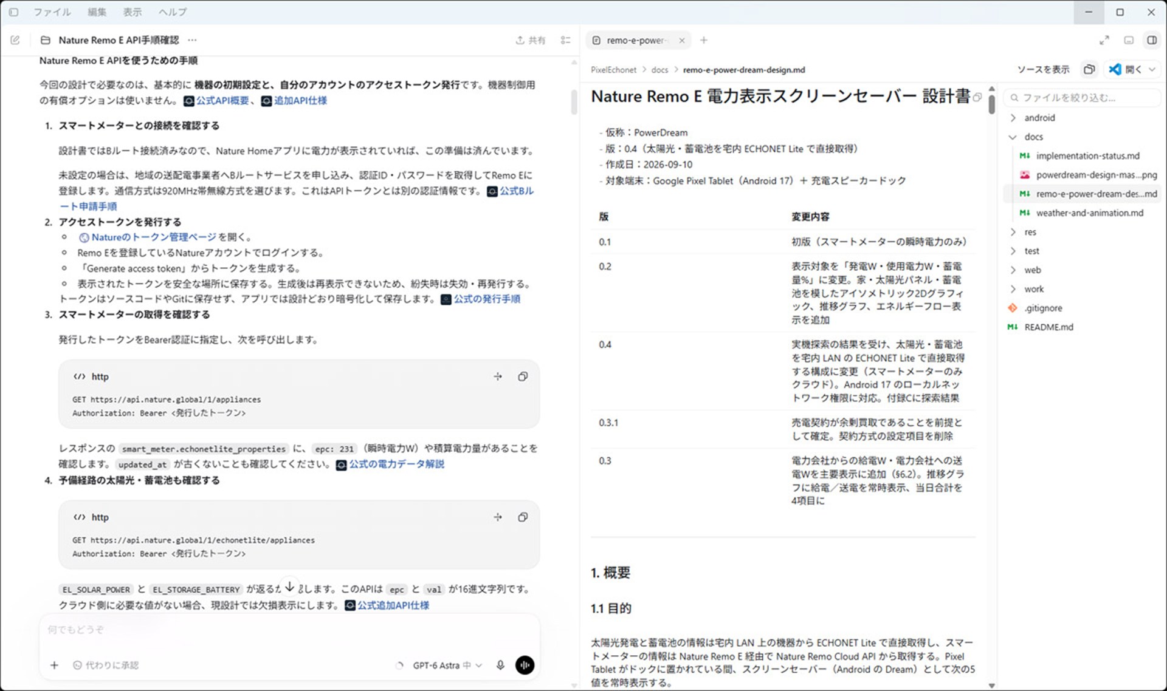Expand the android folder

[1082, 118]
